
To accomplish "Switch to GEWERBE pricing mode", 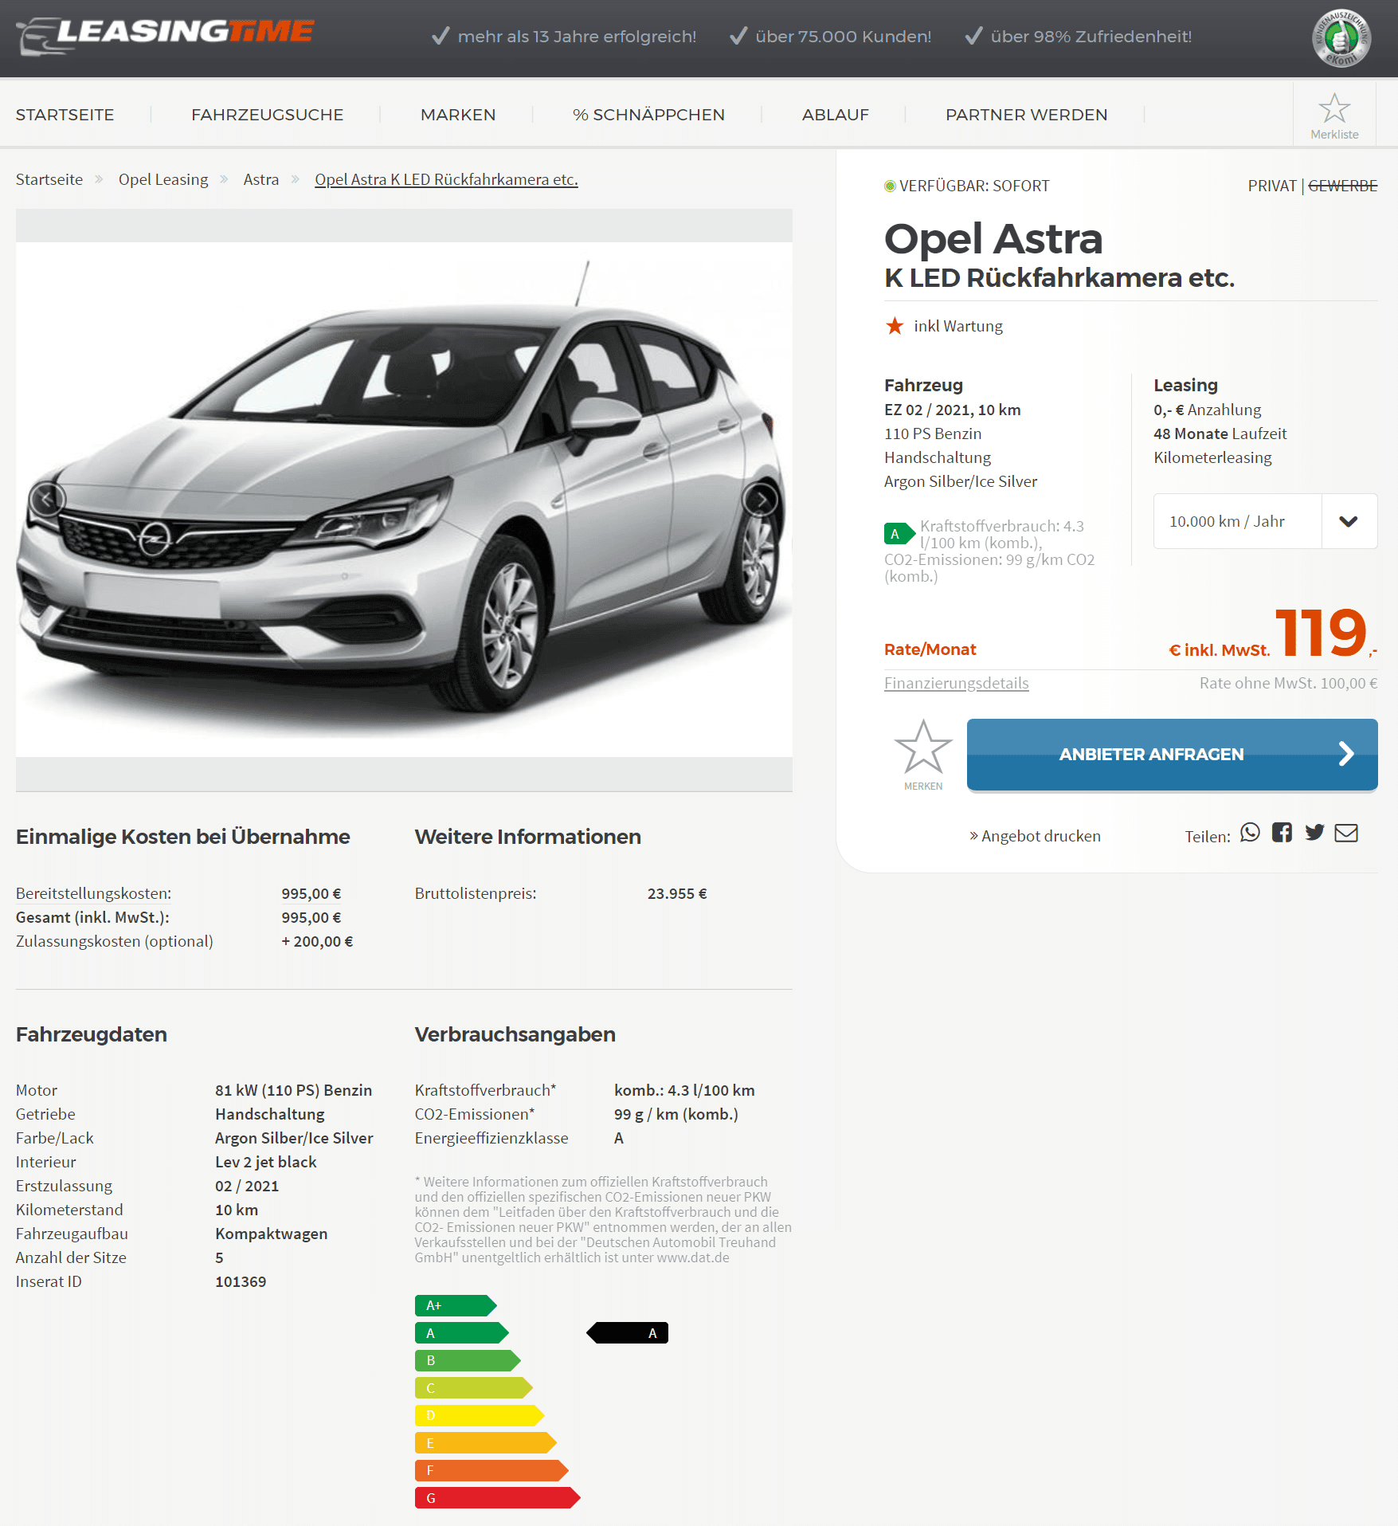I will tap(1343, 186).
